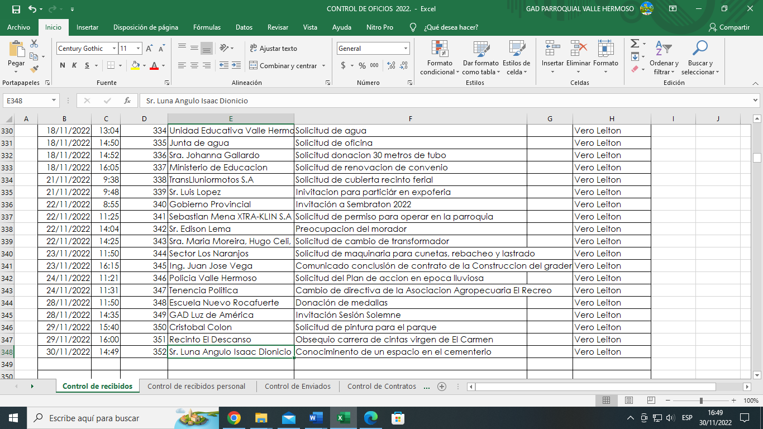
Task: Toggle Bold formatting (N)
Action: 63,65
